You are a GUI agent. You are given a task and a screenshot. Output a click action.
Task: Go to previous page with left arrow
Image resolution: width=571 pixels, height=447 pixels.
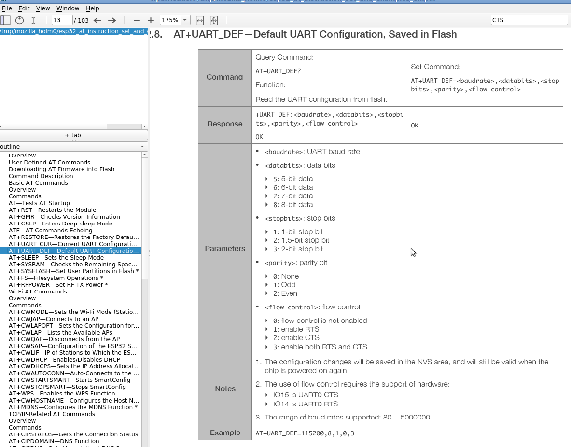pyautogui.click(x=97, y=20)
